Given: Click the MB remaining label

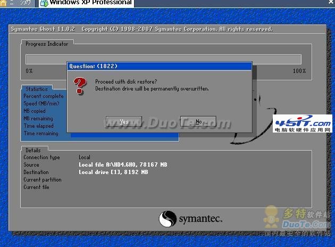Looking at the screenshot, I should 38,119.
